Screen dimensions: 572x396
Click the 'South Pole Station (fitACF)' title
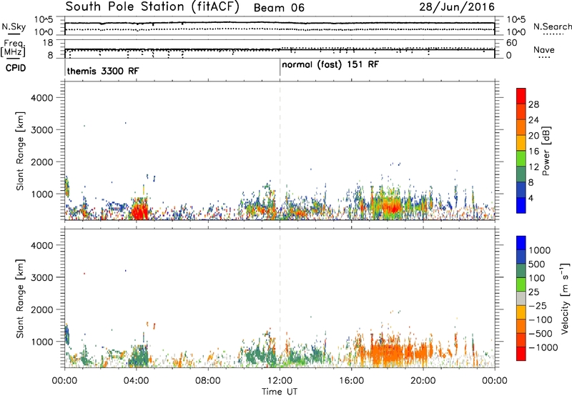click(x=152, y=6)
